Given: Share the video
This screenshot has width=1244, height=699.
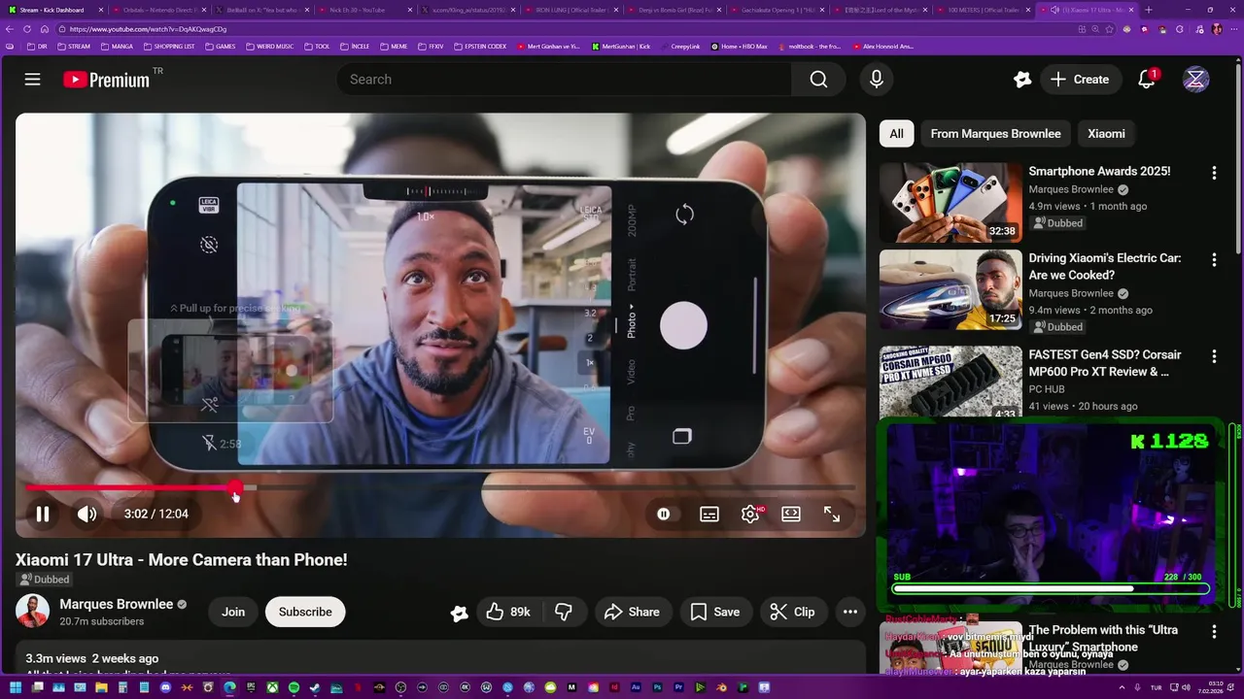Looking at the screenshot, I should point(632,612).
